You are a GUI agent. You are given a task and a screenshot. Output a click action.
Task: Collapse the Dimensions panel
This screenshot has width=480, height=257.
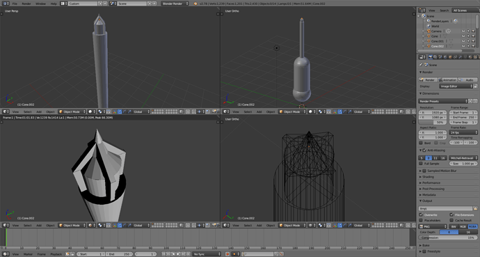click(430, 93)
